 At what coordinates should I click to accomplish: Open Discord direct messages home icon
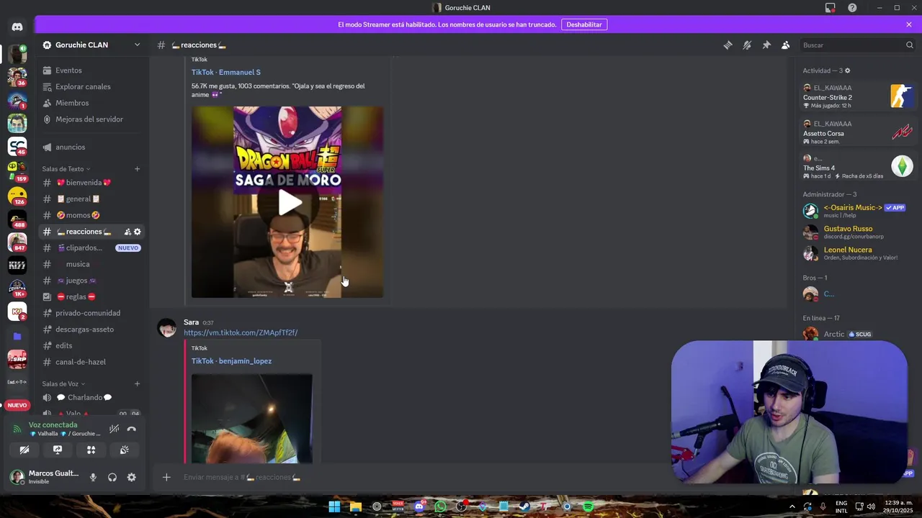tap(17, 27)
